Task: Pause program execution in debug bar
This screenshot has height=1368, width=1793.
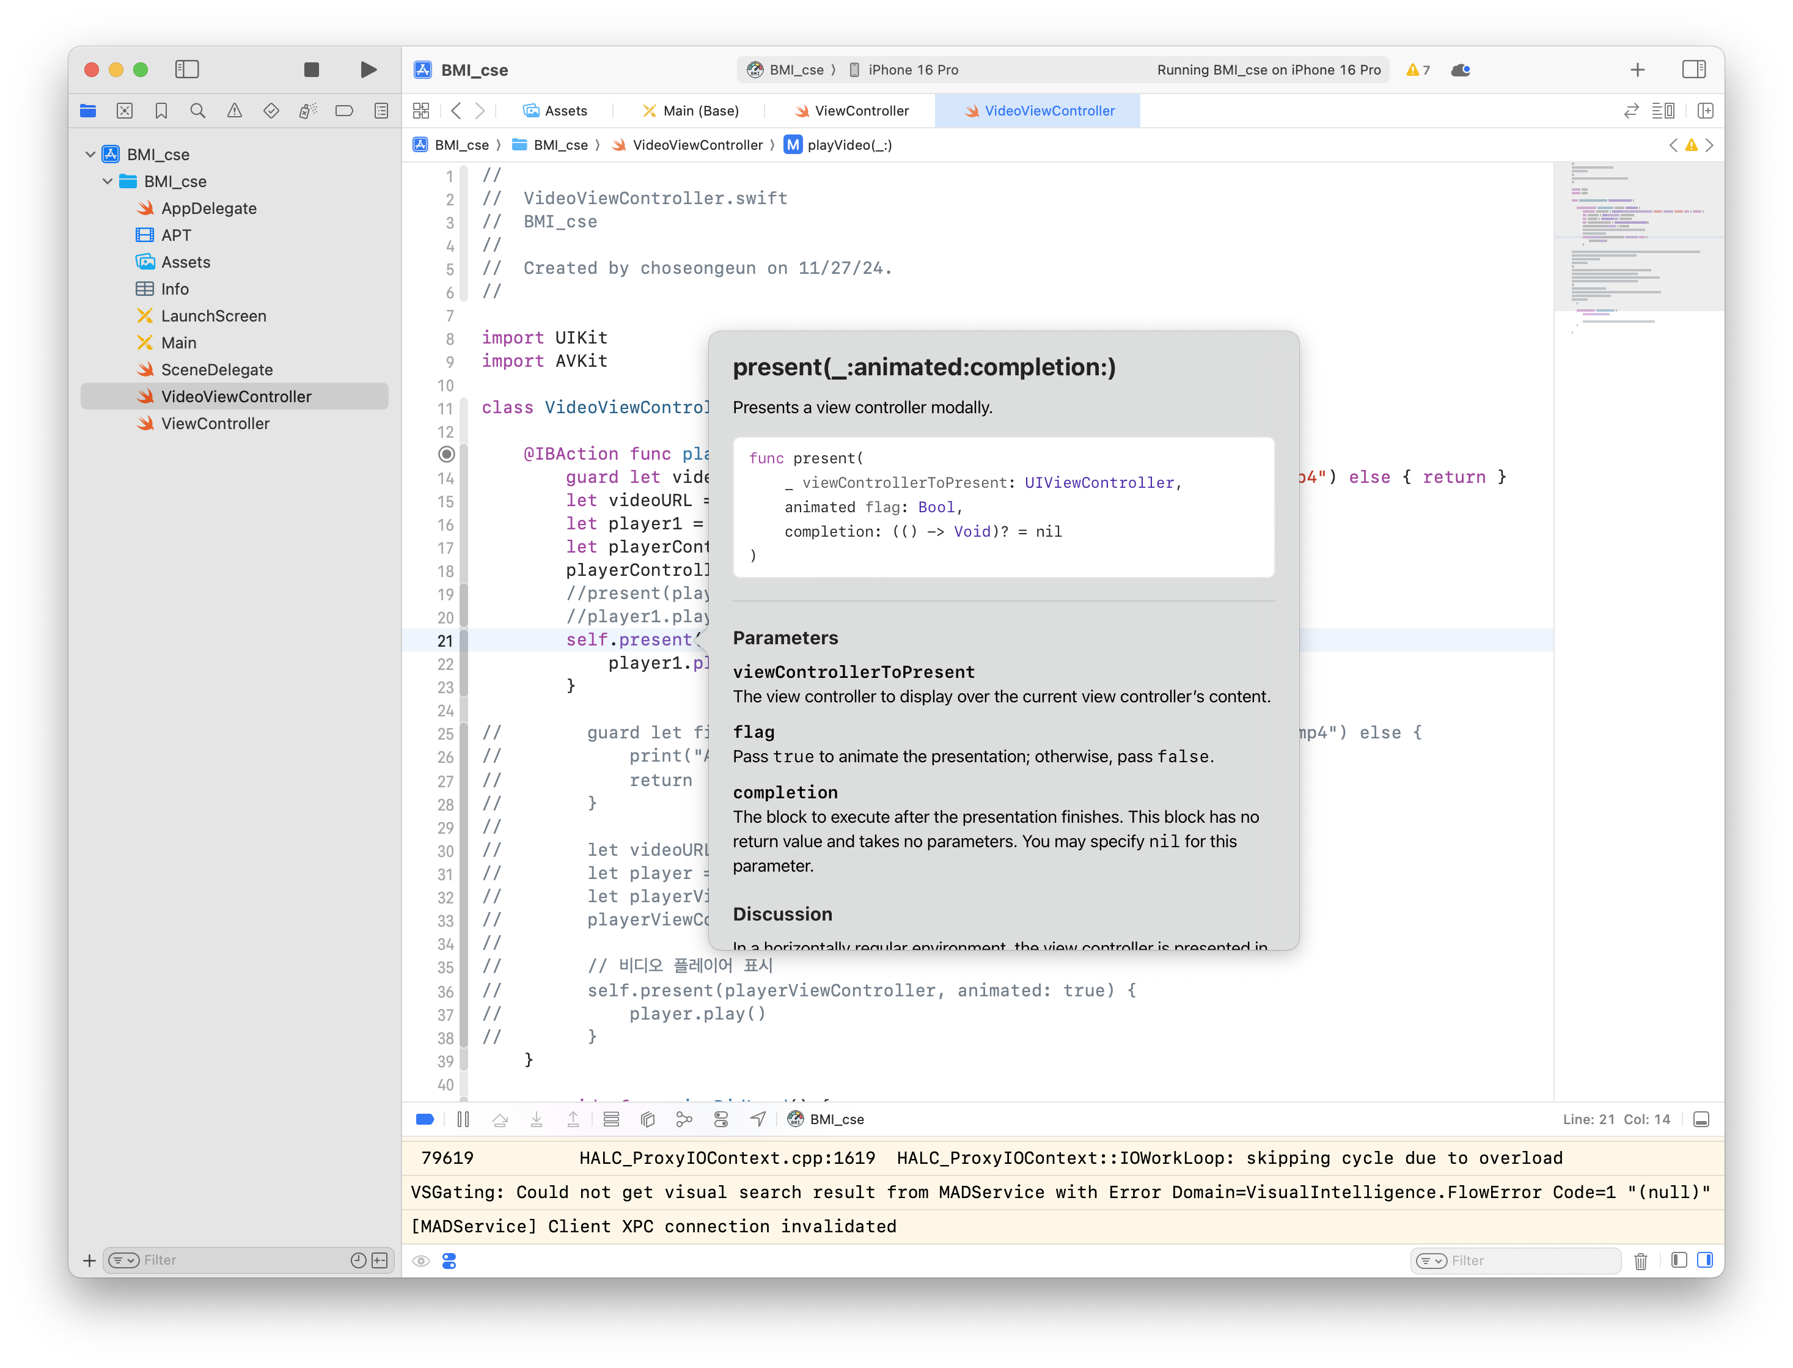Action: (463, 1120)
